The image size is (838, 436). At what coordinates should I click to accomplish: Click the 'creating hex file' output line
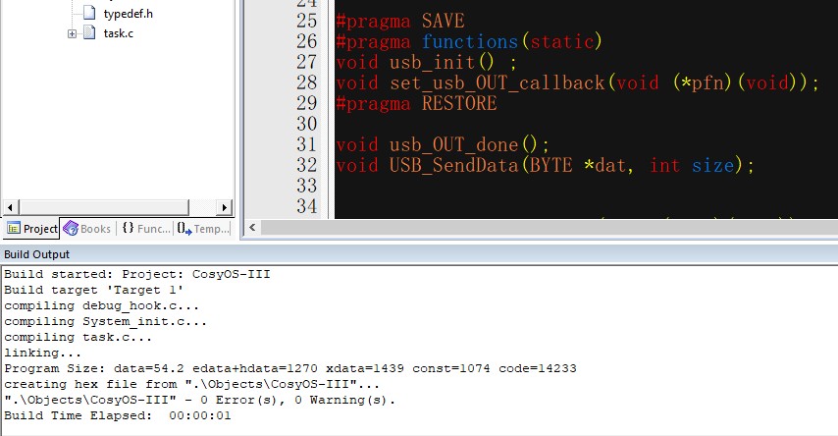click(x=192, y=384)
